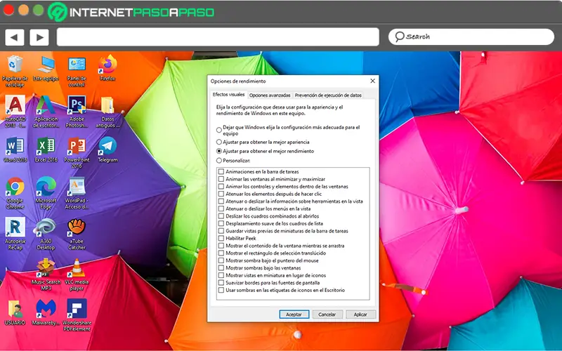The image size is (562, 351).
Task: Close the Opciones de rendimiento dialog
Action: [373, 81]
